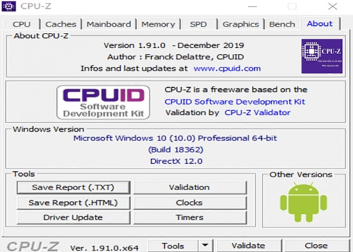Viewport: 353px width, 252px height.
Task: Click the CPUID Software Development Kit logo
Action: pyautogui.click(x=104, y=102)
